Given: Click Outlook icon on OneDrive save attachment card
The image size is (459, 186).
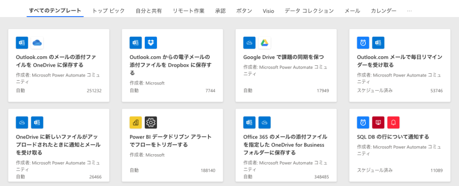Looking at the screenshot, I should point(22,42).
